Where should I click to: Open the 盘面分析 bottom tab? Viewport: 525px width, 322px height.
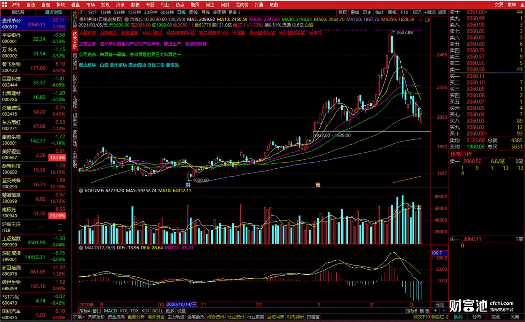136,317
